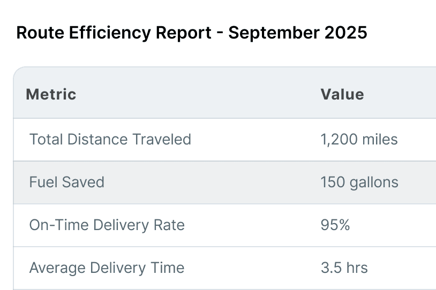
Task: Click the word gallons in Fuel row
Action: pyautogui.click(x=374, y=183)
